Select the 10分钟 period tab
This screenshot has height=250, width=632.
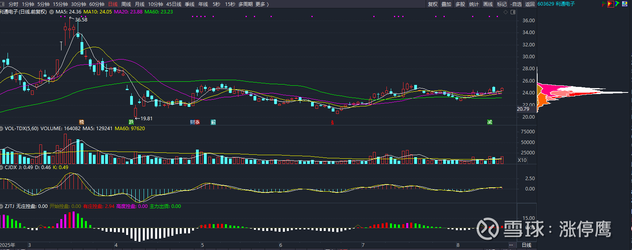click(x=156, y=4)
